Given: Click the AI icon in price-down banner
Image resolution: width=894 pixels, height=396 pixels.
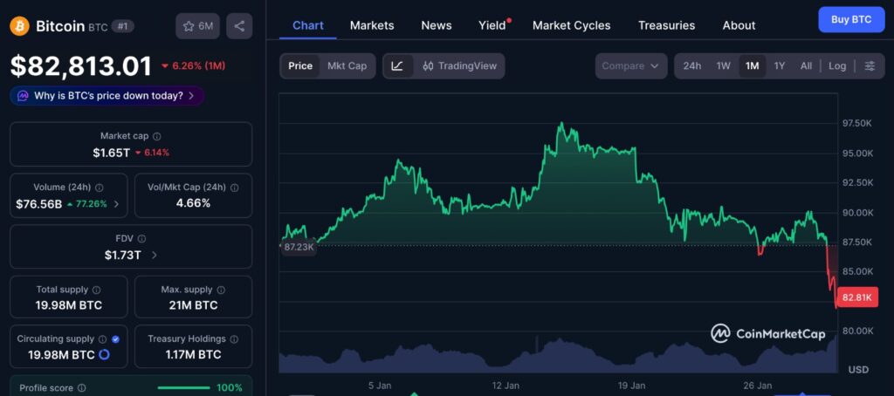Looking at the screenshot, I should point(24,96).
